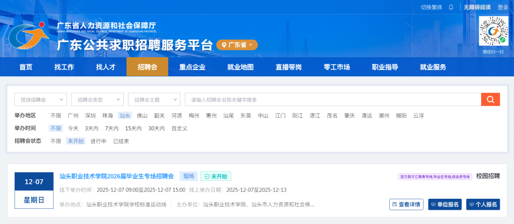Filter time by 3天内
The image size is (514, 224).
92,128
